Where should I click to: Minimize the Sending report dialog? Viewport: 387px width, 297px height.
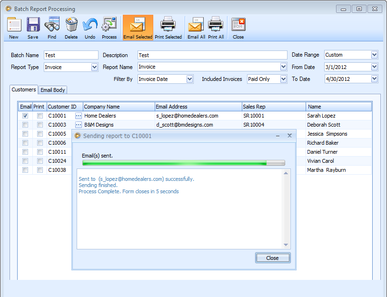(x=278, y=136)
